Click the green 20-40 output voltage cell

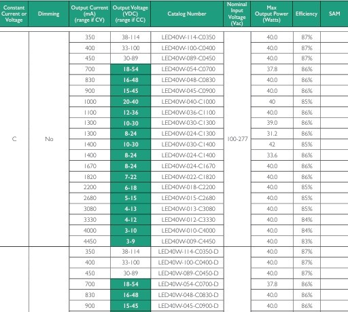tap(130, 102)
